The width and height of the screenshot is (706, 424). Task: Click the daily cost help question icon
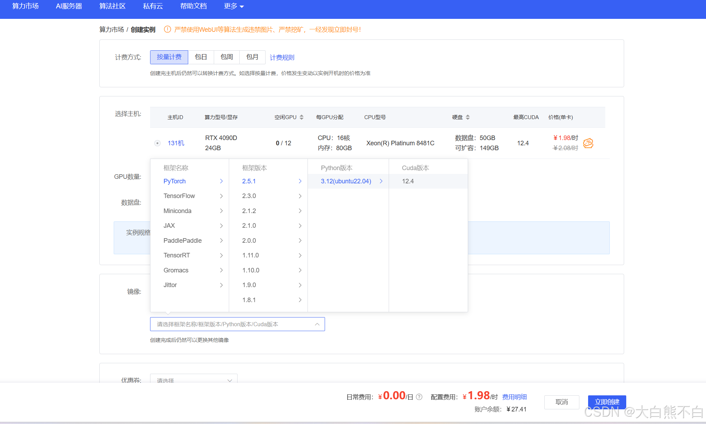tap(419, 397)
